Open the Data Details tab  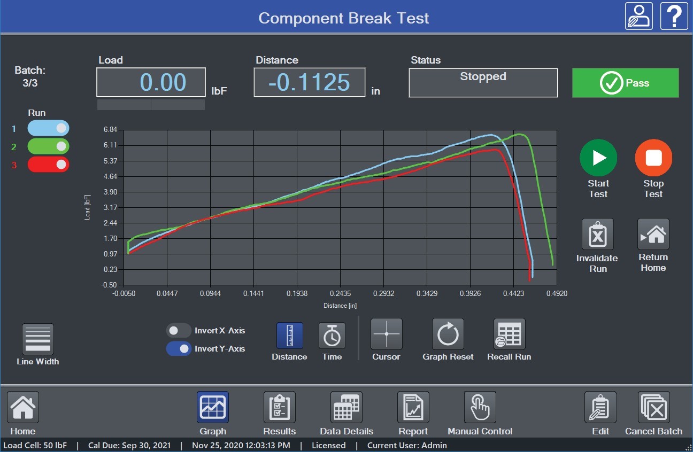pos(346,407)
